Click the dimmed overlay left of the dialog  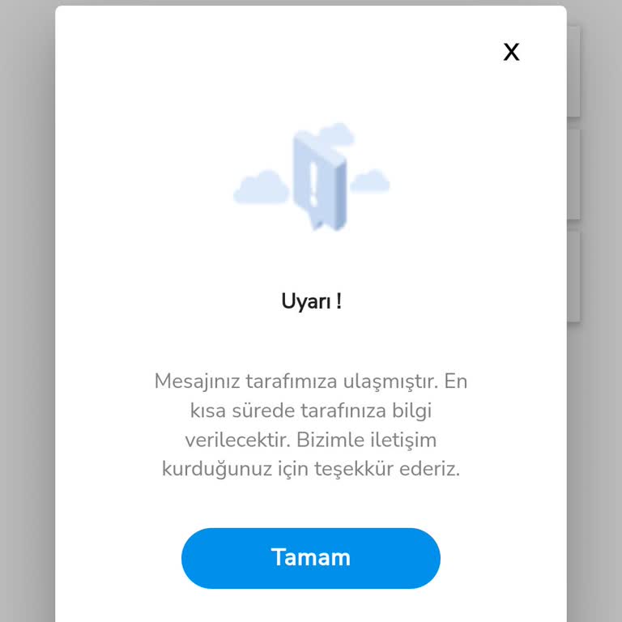tap(27, 311)
